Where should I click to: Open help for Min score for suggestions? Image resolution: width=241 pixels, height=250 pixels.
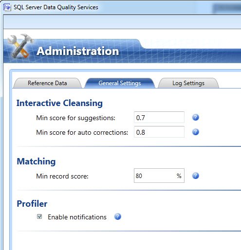(196, 117)
